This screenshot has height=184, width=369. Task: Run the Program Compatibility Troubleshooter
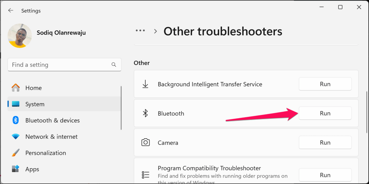click(325, 175)
